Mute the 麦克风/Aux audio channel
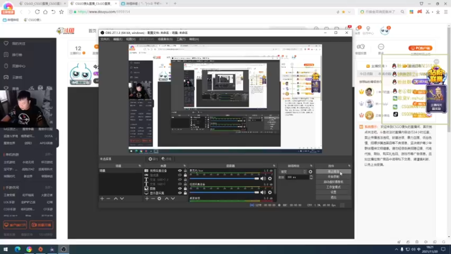The height and width of the screenshot is (254, 451). (x=263, y=178)
